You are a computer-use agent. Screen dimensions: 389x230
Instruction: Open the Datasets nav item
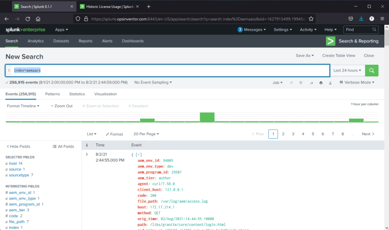(x=61, y=41)
